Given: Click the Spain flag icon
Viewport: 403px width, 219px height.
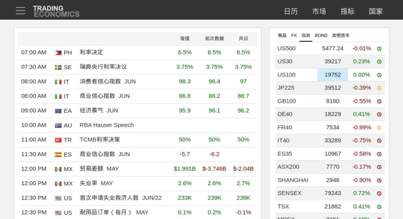Looking at the screenshot, I should tap(58, 155).
